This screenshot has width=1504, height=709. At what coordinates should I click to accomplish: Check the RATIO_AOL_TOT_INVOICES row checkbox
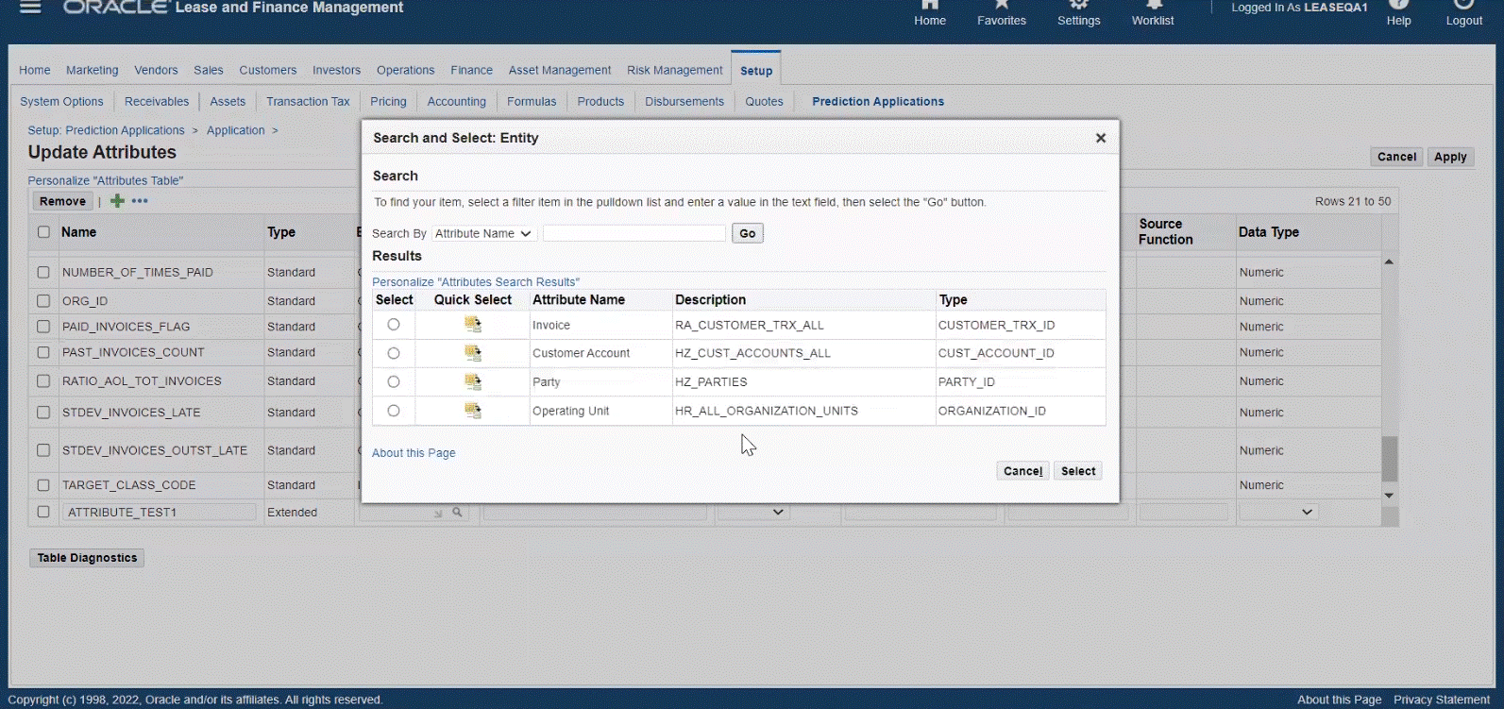click(43, 381)
